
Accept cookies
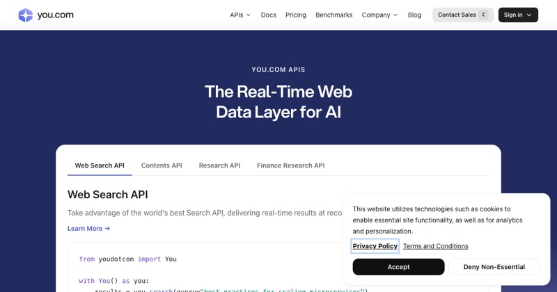tap(398, 267)
